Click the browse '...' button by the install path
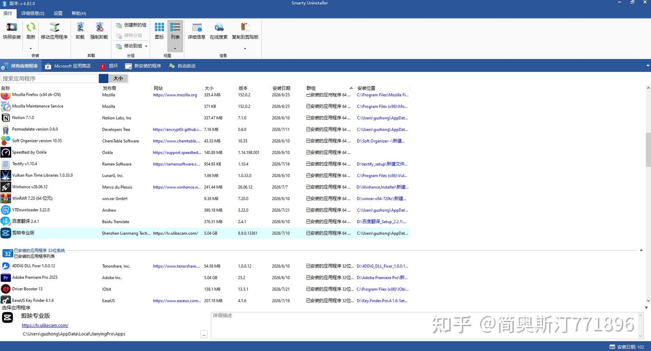 coord(204,334)
